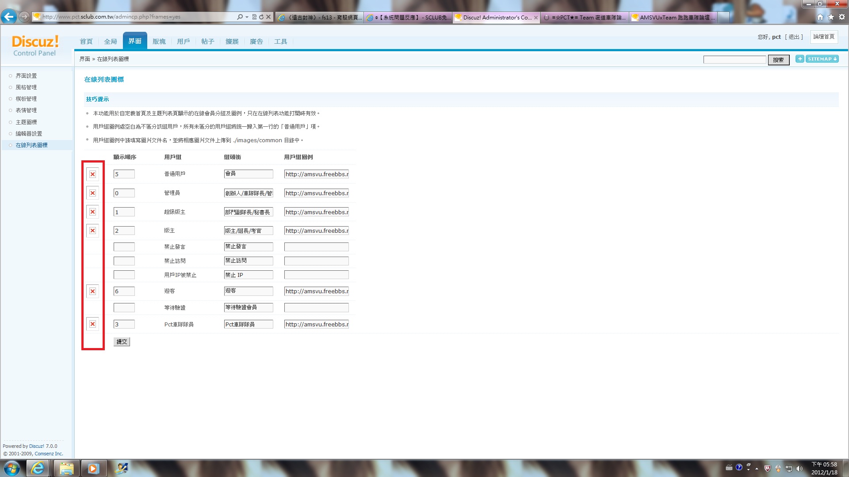
Task: Open the 風格管理 sidebar menu item
Action: [x=26, y=87]
